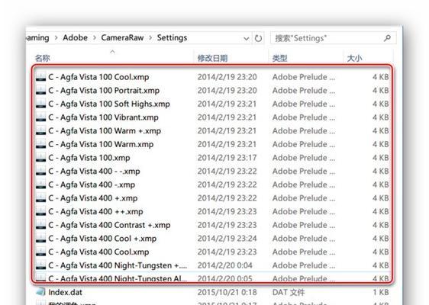Select the Agfa Vista 100 Cool.xmp file icon
Viewport: 429px width, 305px height.
coord(40,77)
